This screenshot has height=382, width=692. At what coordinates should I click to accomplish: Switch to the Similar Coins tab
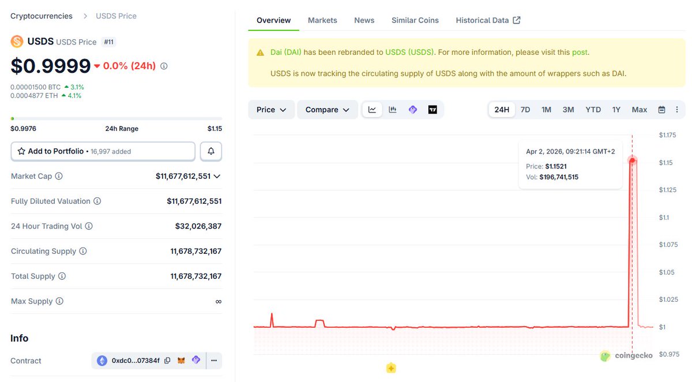[x=415, y=20]
